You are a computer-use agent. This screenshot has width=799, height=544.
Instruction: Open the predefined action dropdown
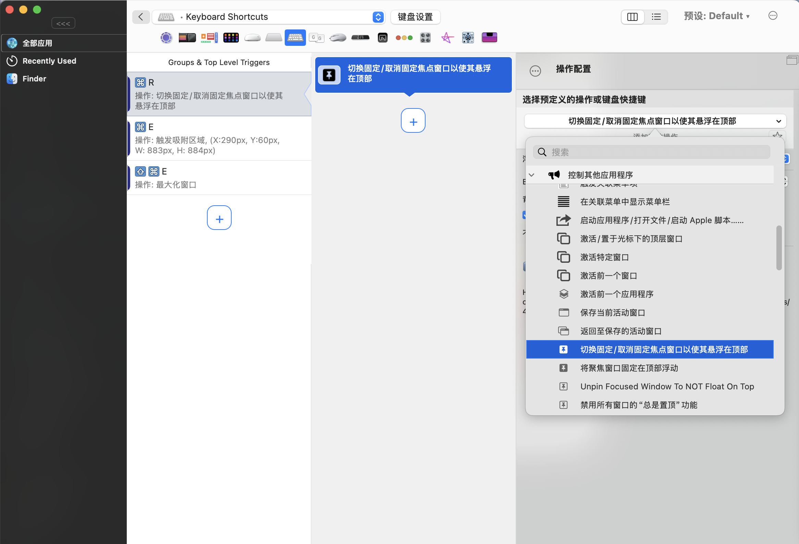(655, 121)
